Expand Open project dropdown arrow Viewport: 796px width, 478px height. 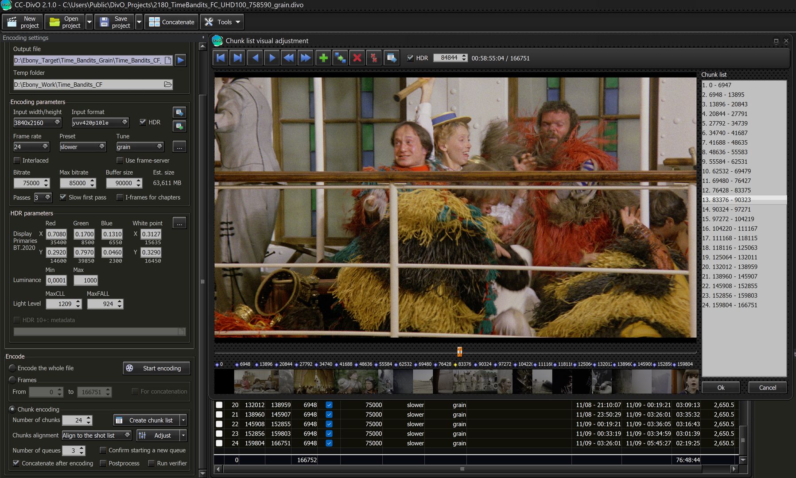click(x=89, y=22)
